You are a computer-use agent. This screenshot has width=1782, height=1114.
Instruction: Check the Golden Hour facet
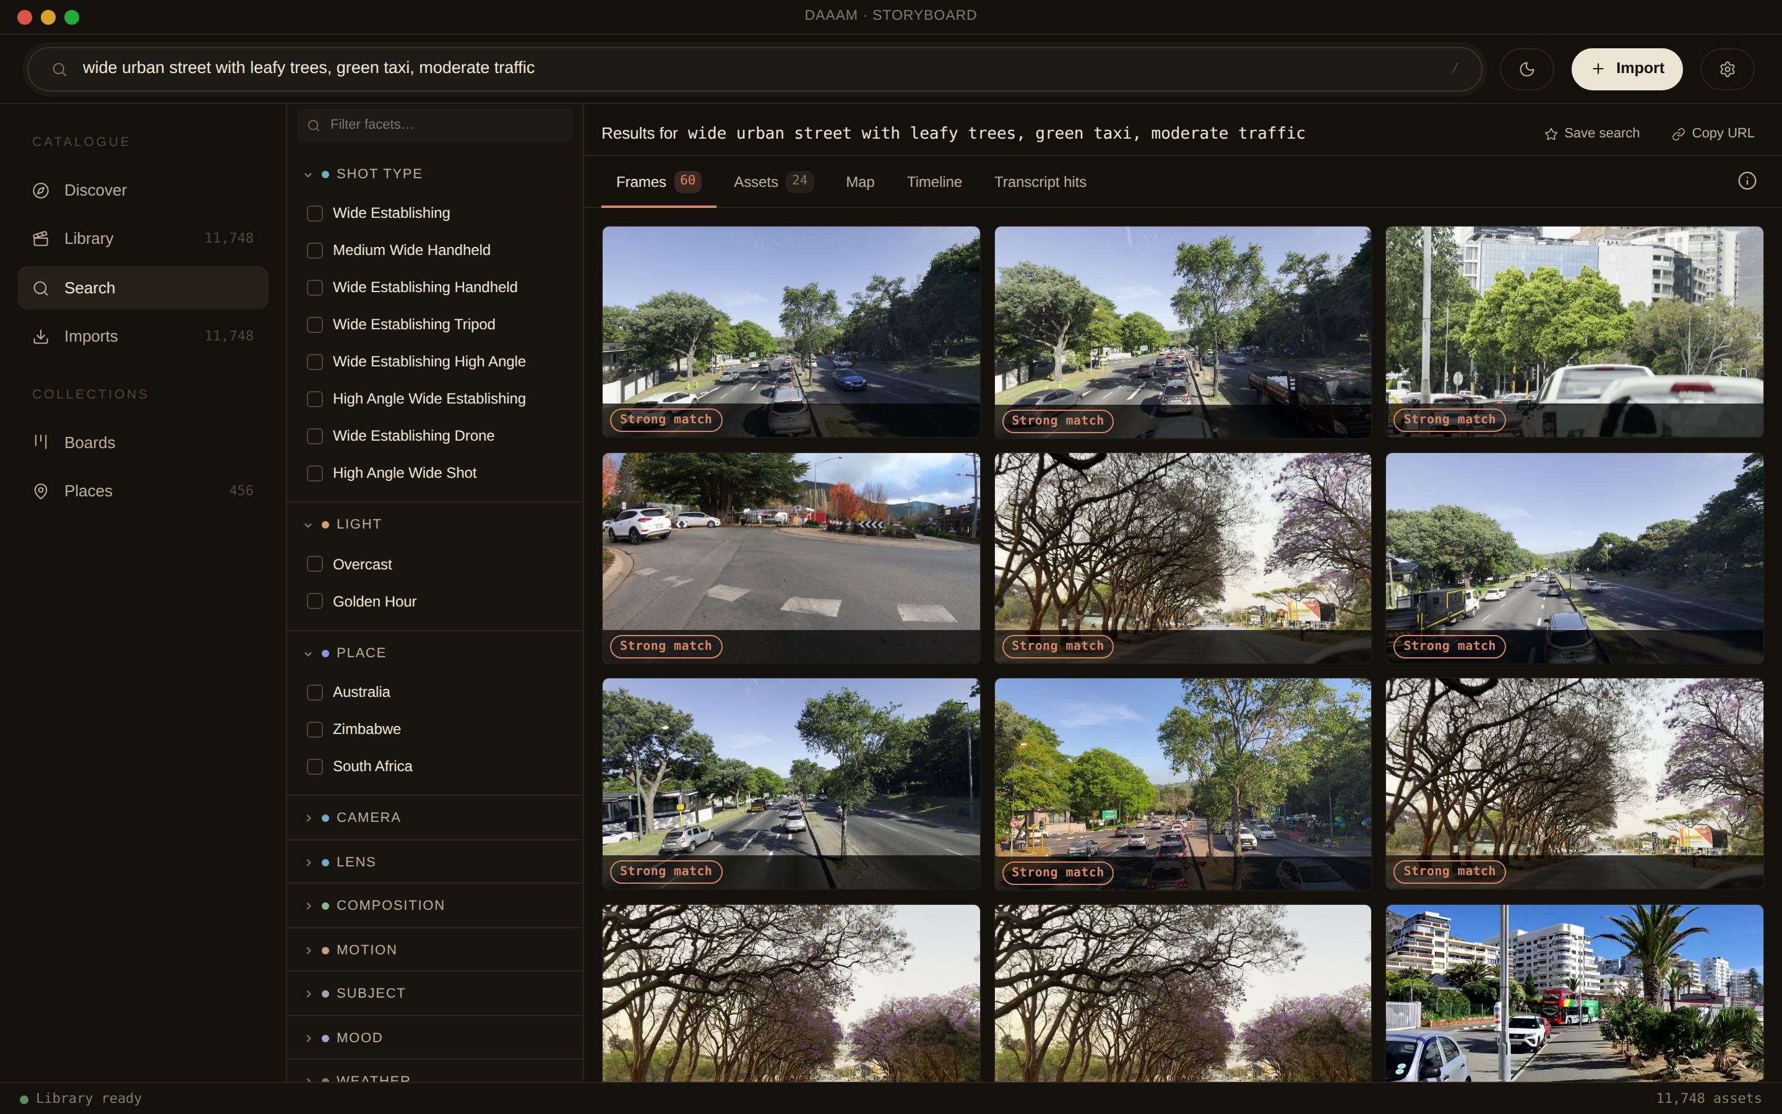[315, 601]
